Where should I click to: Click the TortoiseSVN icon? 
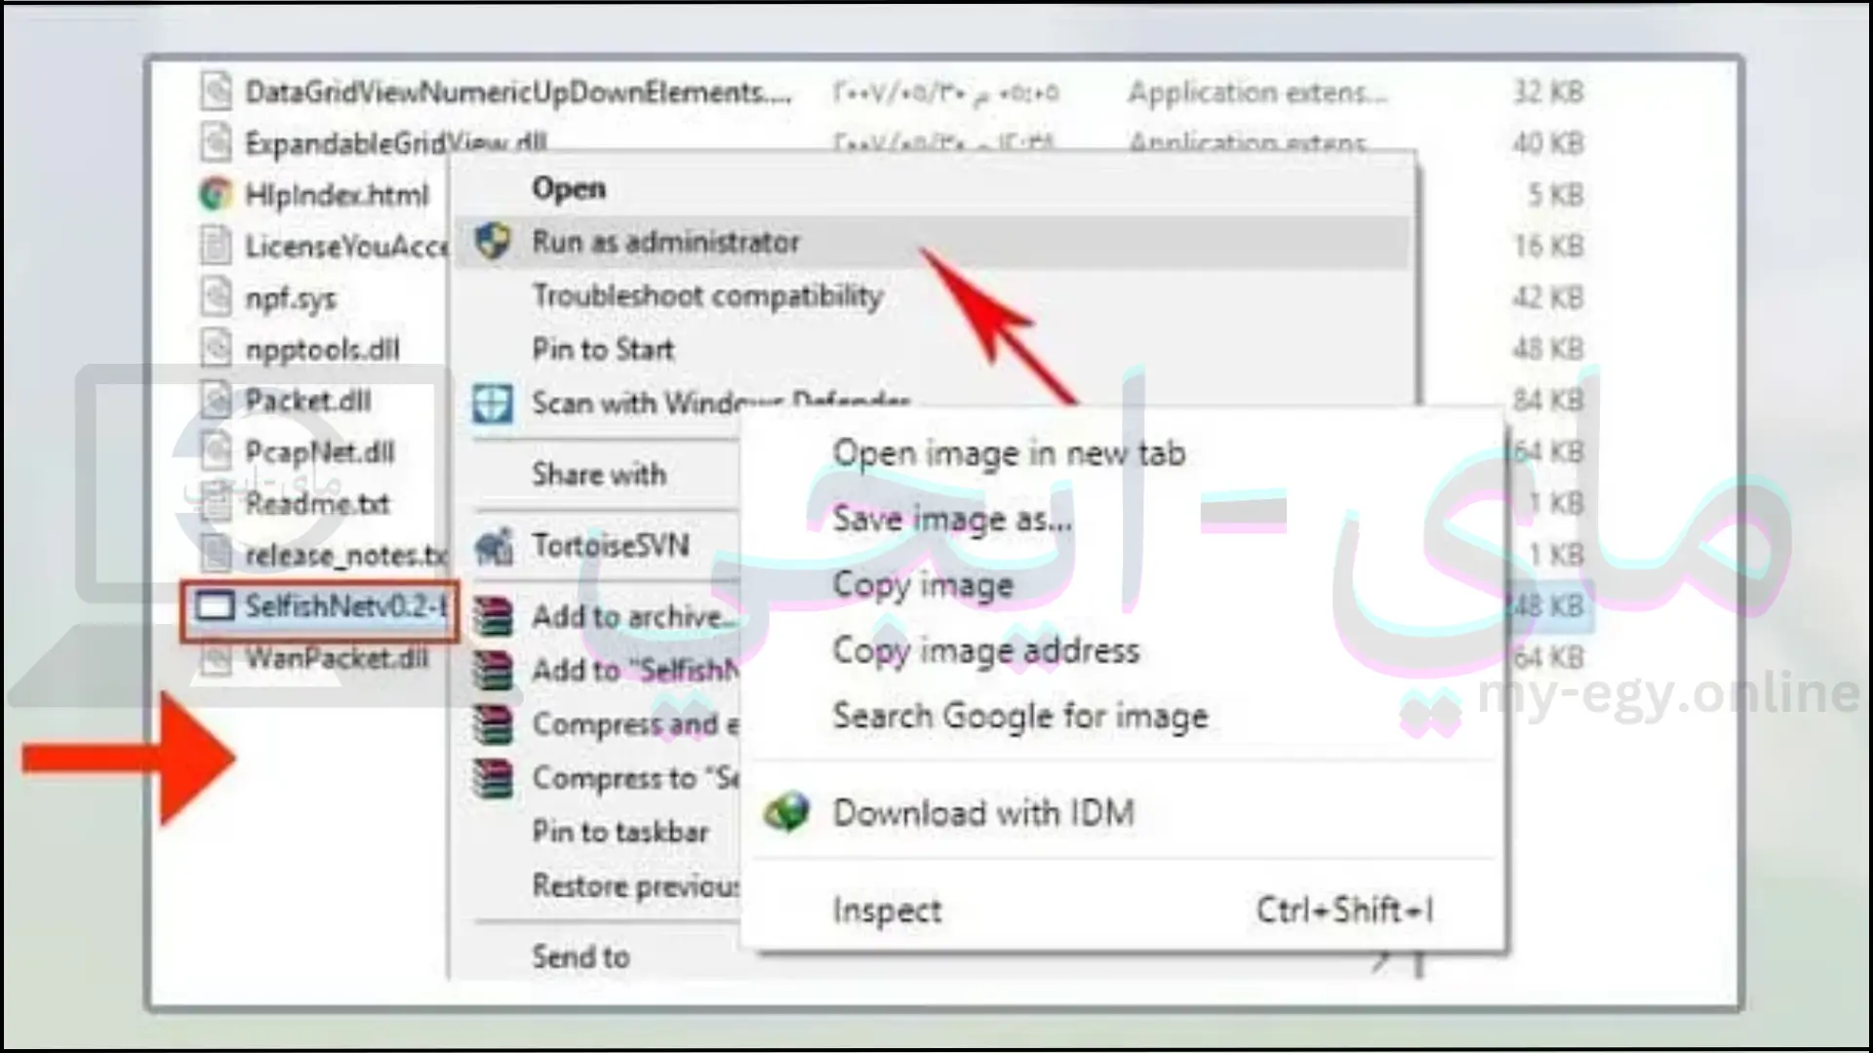(x=494, y=546)
